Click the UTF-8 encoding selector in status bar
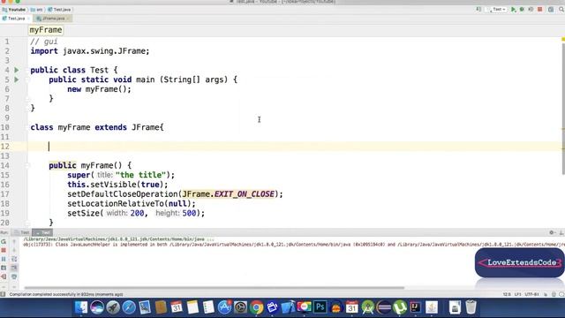The width and height of the screenshot is (565, 318). tap(531, 294)
